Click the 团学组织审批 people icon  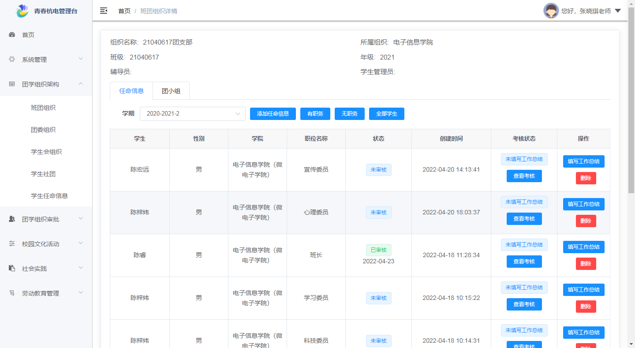12,219
